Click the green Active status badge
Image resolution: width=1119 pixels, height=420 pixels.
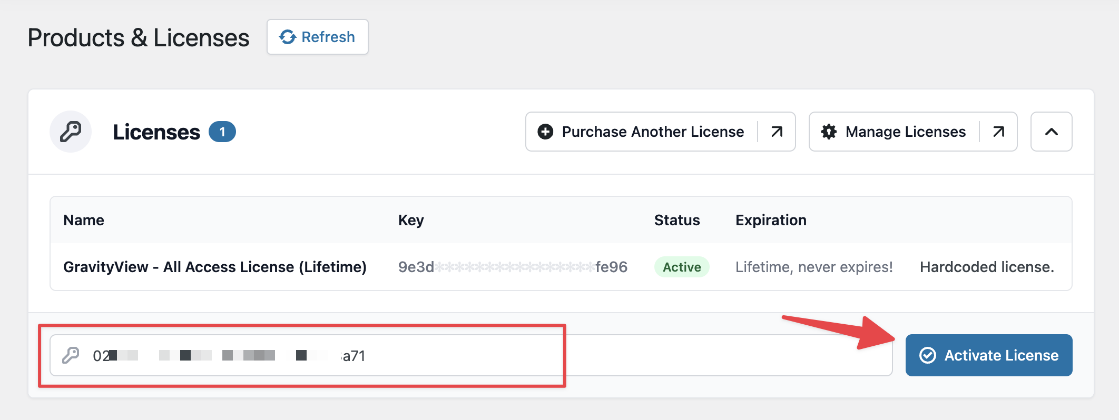pyautogui.click(x=682, y=267)
